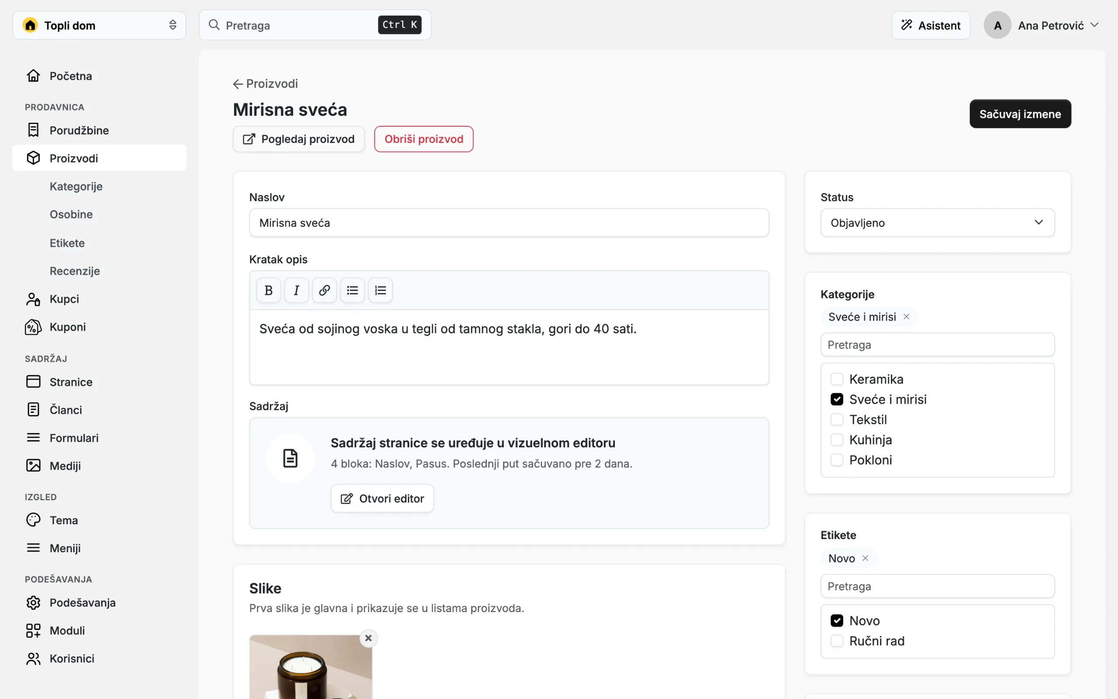Click the Naslov input field

click(x=509, y=223)
